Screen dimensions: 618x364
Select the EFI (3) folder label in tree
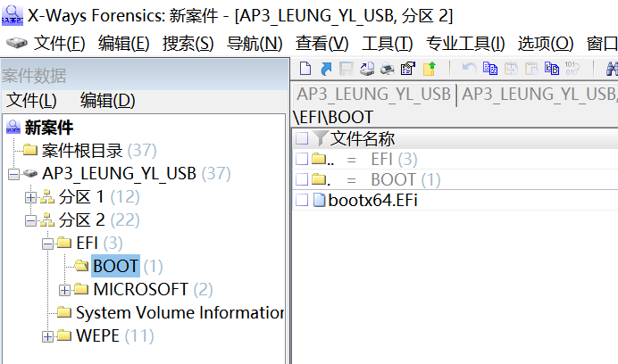click(x=99, y=243)
